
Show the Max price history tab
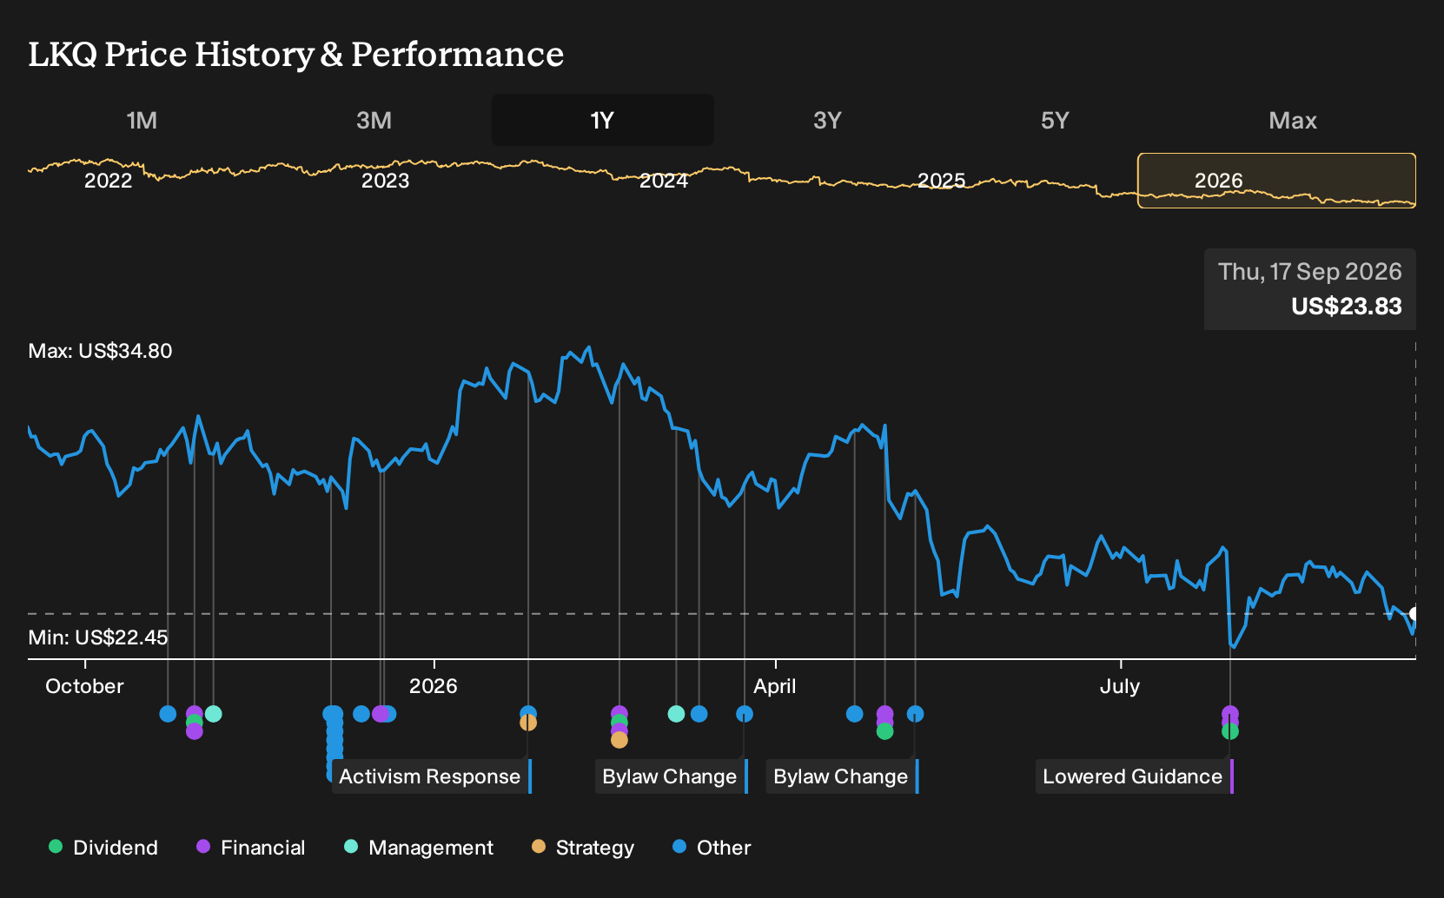pos(1293,120)
